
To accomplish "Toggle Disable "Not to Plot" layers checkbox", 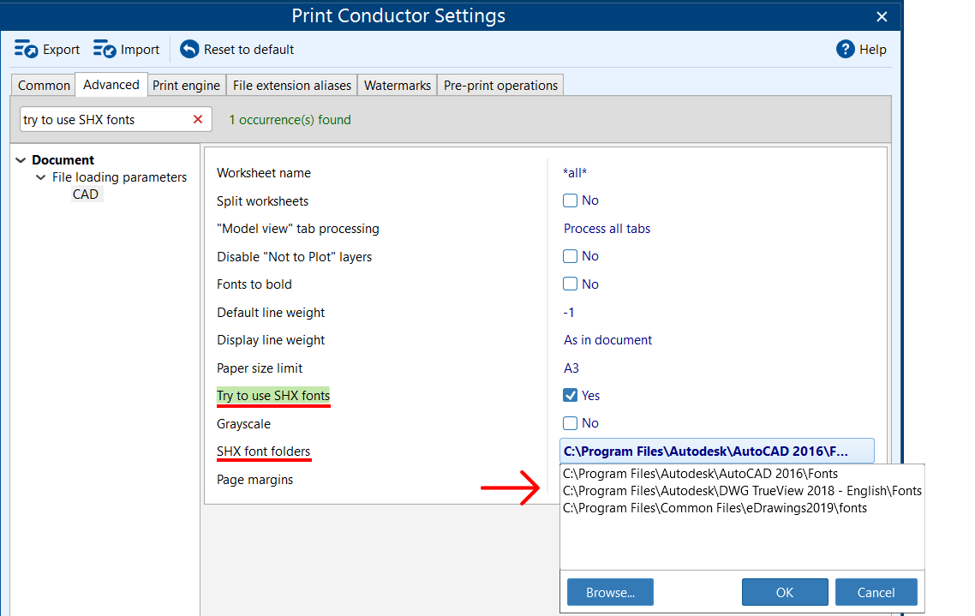I will (x=571, y=256).
